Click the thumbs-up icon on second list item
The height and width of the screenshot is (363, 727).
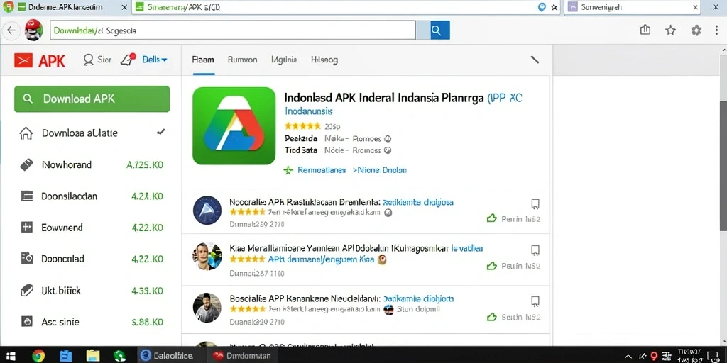(491, 266)
